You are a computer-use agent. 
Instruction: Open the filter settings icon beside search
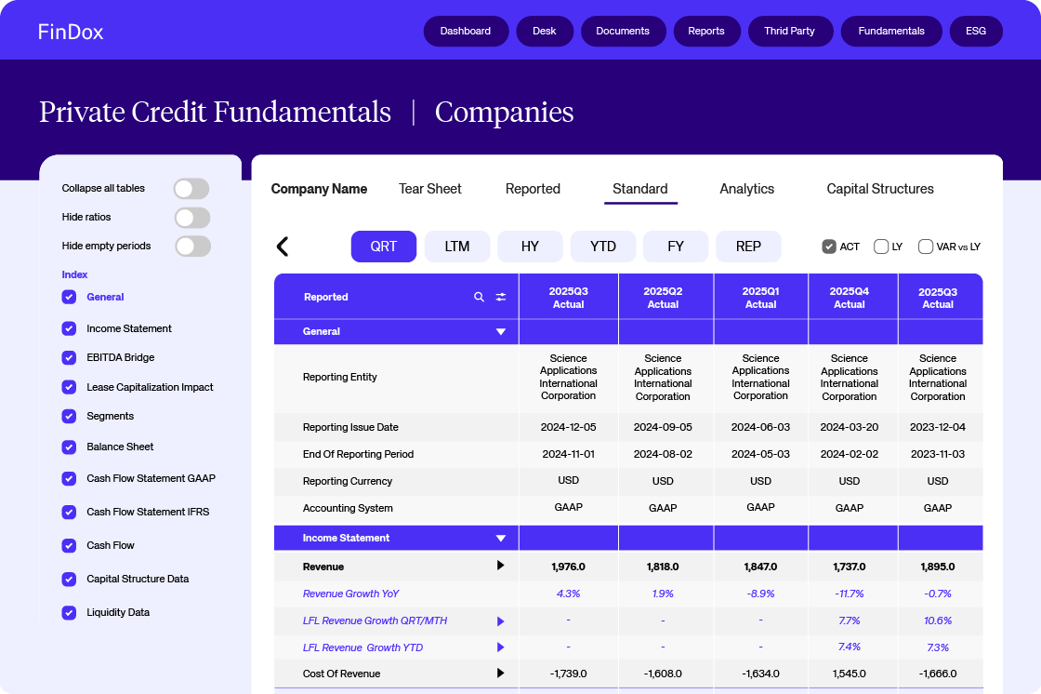click(501, 298)
